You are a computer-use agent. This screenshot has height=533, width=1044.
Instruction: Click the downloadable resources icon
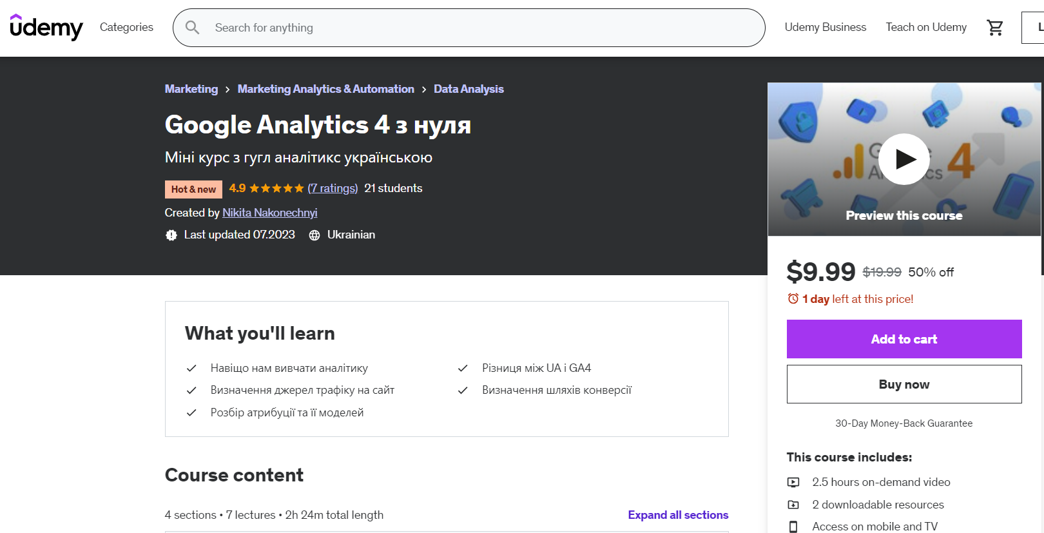793,505
